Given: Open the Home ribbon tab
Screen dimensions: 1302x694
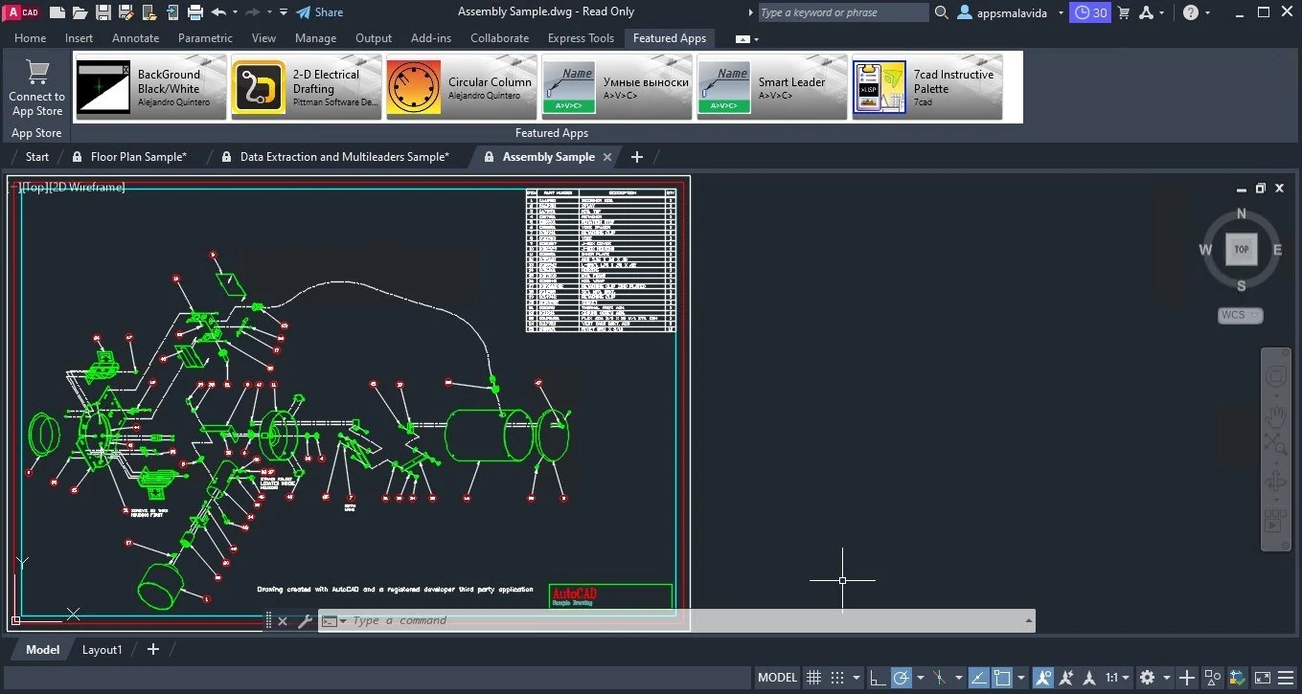Looking at the screenshot, I should coord(31,38).
